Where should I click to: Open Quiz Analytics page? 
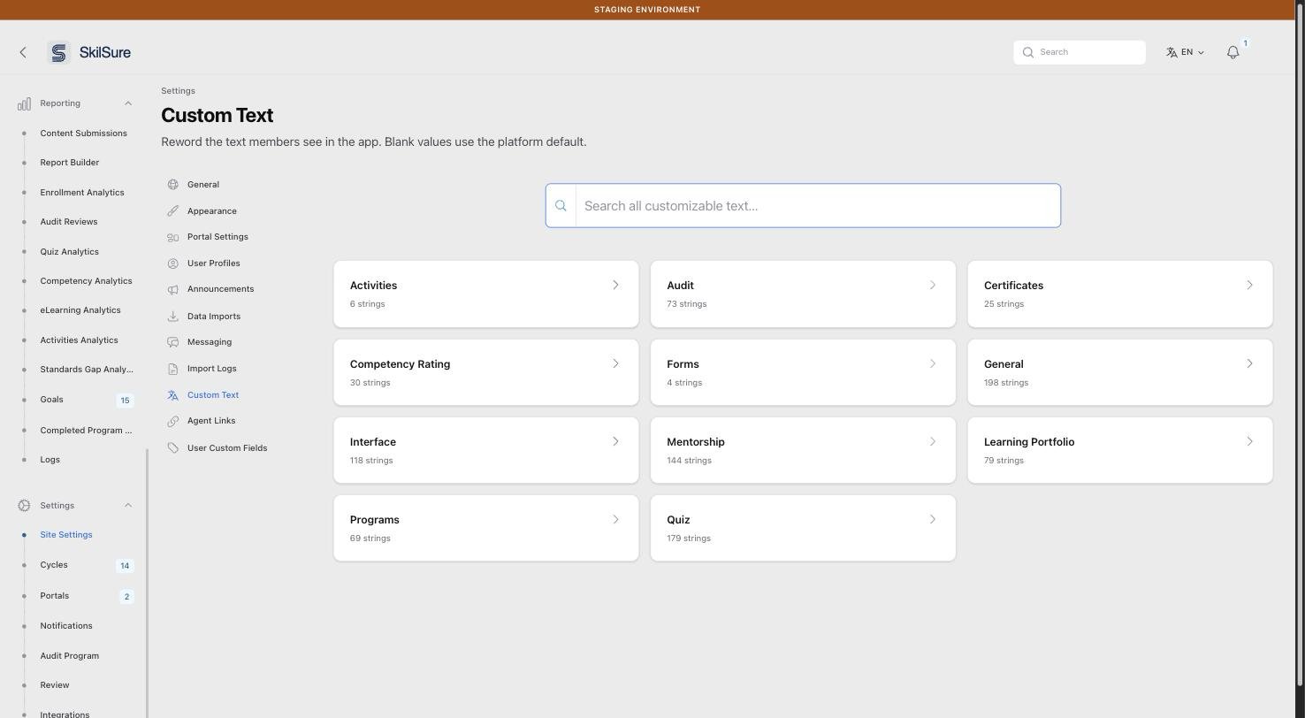pyautogui.click(x=70, y=252)
